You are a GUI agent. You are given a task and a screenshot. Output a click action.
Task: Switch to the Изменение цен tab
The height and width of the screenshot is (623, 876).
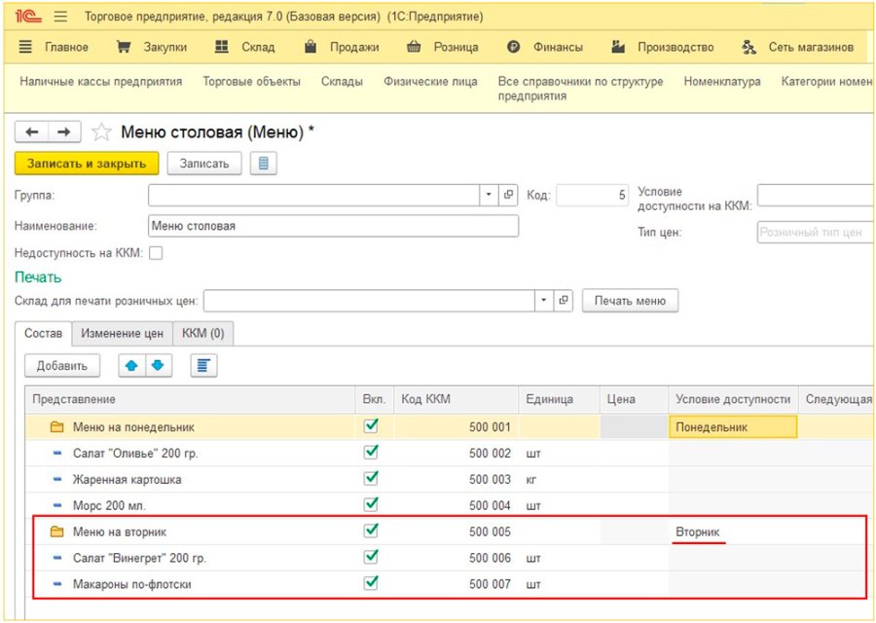coord(123,334)
